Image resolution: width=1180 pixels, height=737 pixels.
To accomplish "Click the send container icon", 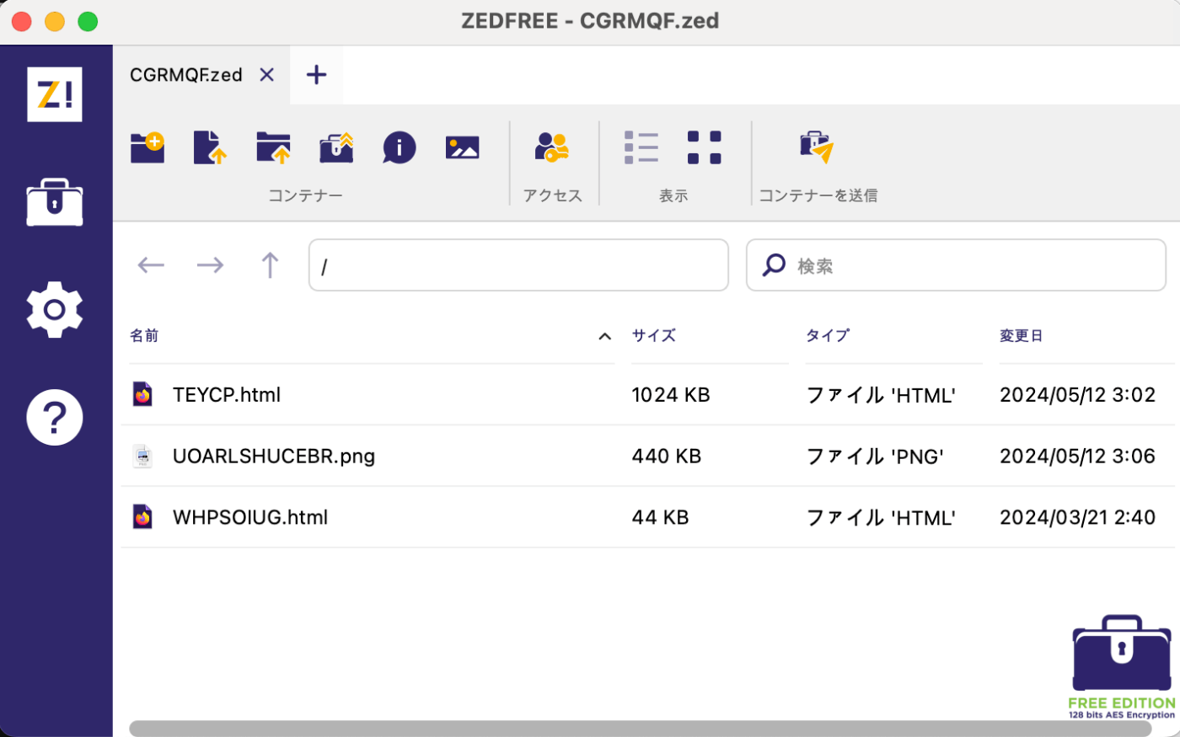I will (817, 147).
